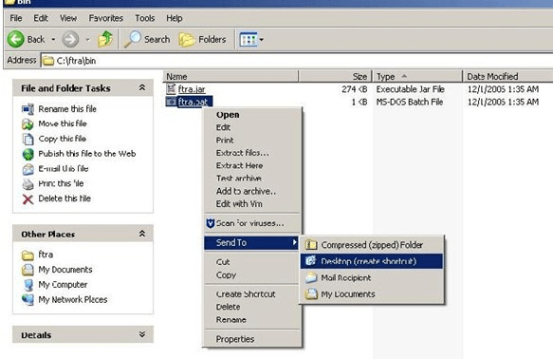Expand the Send To submenu arrow
This screenshot has width=553, height=359.
click(294, 242)
